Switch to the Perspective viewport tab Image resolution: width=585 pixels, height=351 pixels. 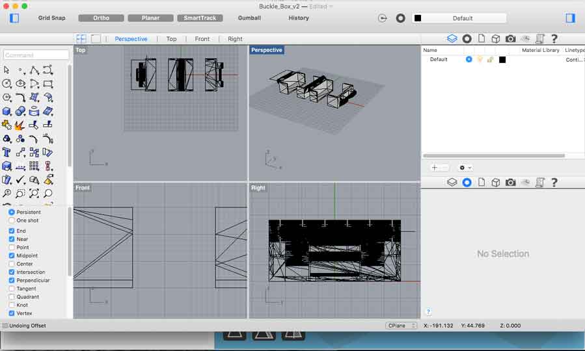pos(131,39)
